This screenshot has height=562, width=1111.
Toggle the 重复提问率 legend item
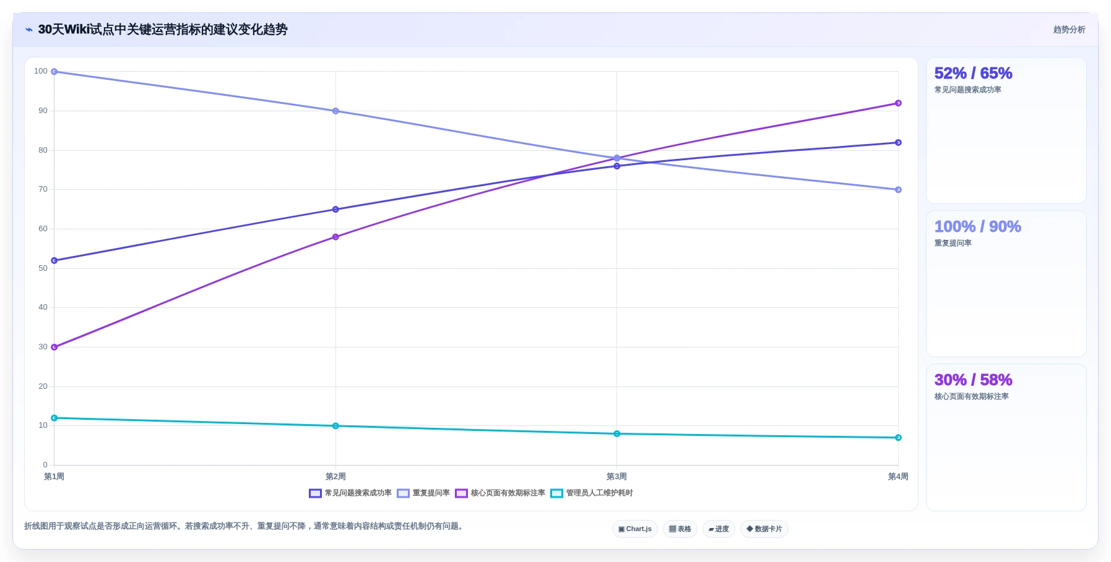pyautogui.click(x=423, y=493)
